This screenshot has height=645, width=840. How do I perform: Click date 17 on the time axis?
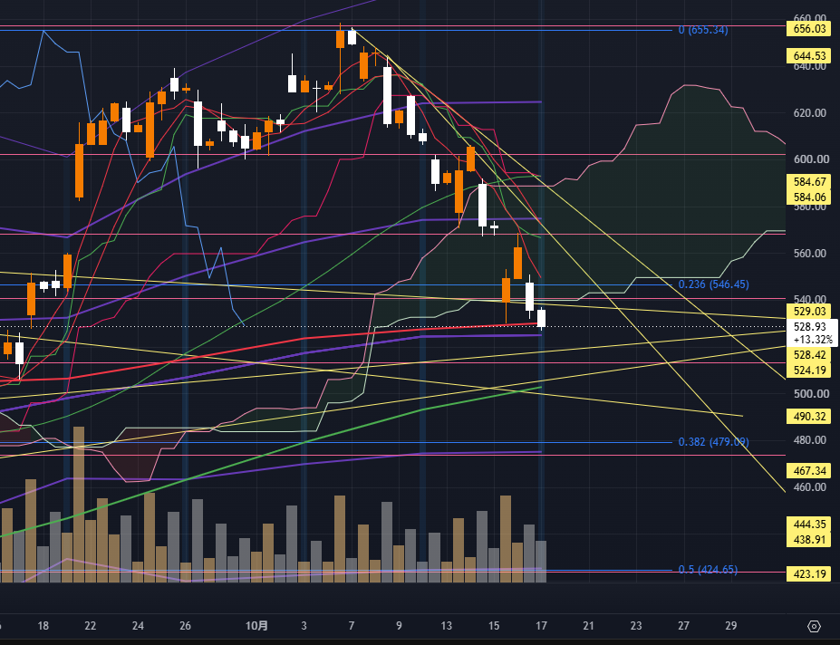click(541, 626)
